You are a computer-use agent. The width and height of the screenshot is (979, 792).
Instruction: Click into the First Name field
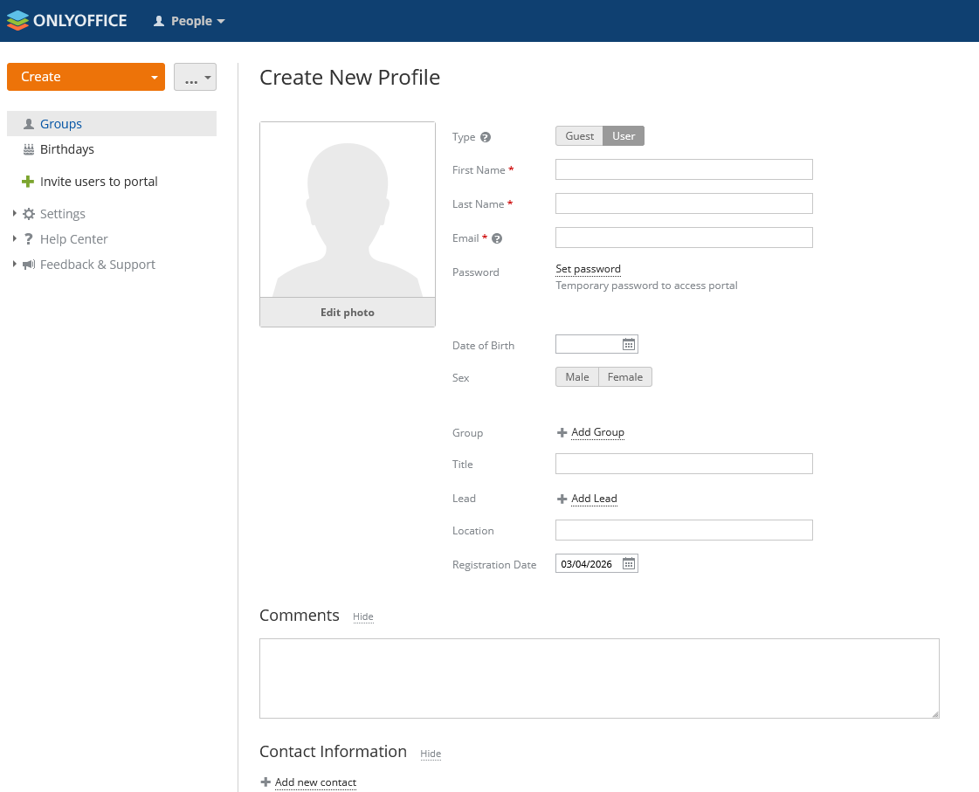pyautogui.click(x=684, y=169)
